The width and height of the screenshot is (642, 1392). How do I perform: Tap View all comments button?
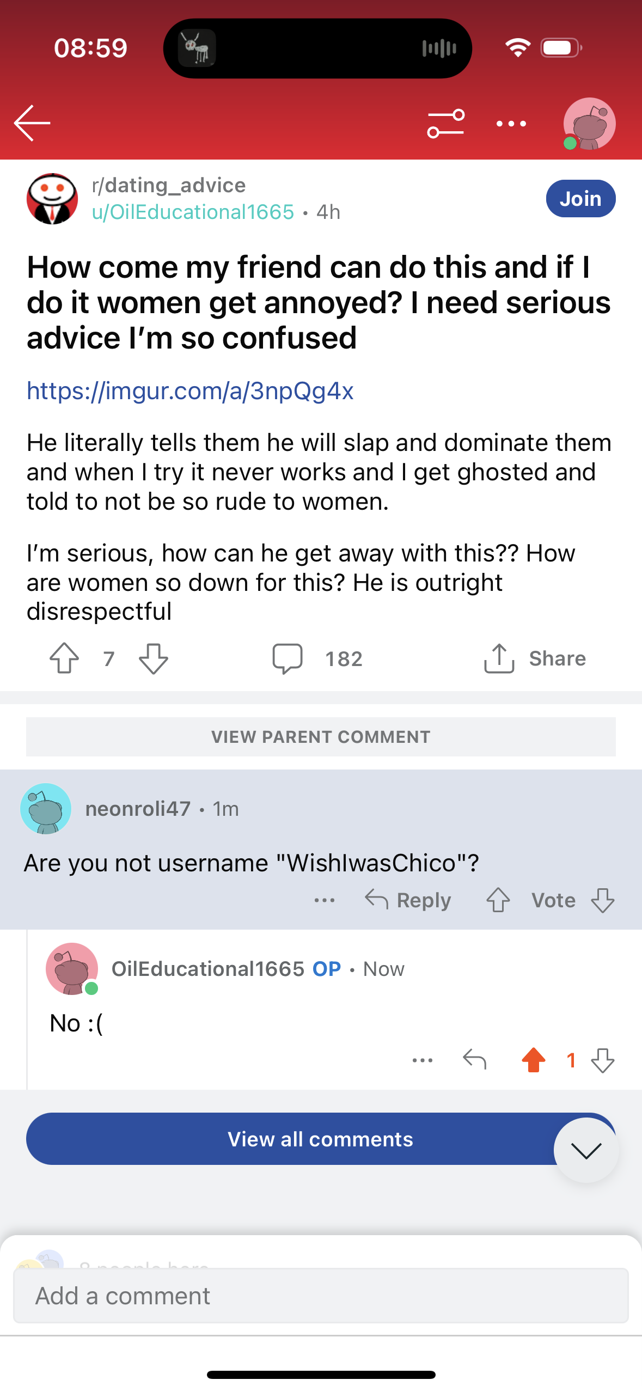pyautogui.click(x=321, y=1139)
